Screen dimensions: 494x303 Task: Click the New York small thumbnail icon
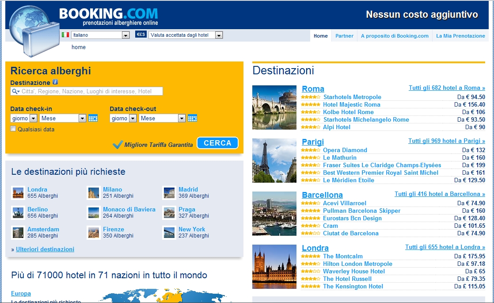pos(169,232)
